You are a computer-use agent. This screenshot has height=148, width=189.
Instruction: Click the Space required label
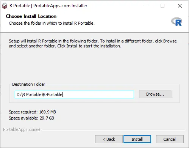coord(32,112)
